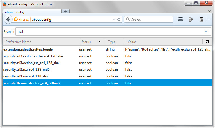Select security.ssl3.rsa_rc4_128_md5 preference
The image size is (215, 128).
(x=107, y=70)
